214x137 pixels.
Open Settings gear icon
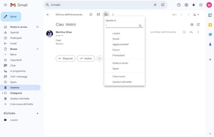pos(186,5)
